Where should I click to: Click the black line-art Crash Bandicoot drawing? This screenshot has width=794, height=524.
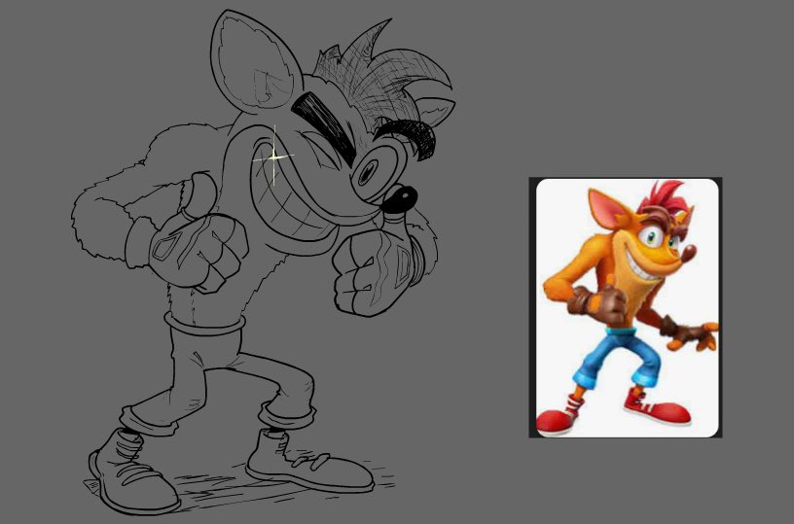coord(264,263)
